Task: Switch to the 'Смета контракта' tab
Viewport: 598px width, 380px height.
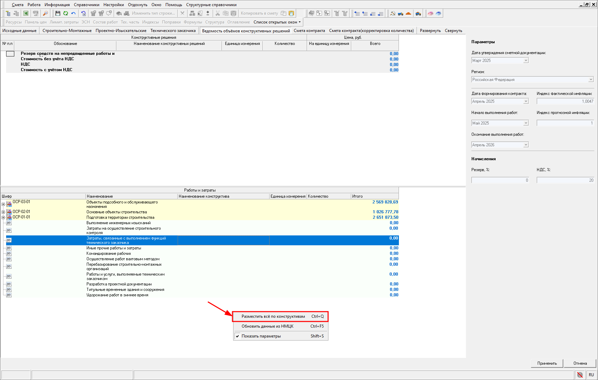Action: 309,31
